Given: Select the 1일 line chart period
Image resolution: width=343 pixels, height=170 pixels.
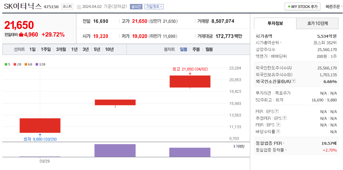Looking at the screenshot, I should coord(33,49).
